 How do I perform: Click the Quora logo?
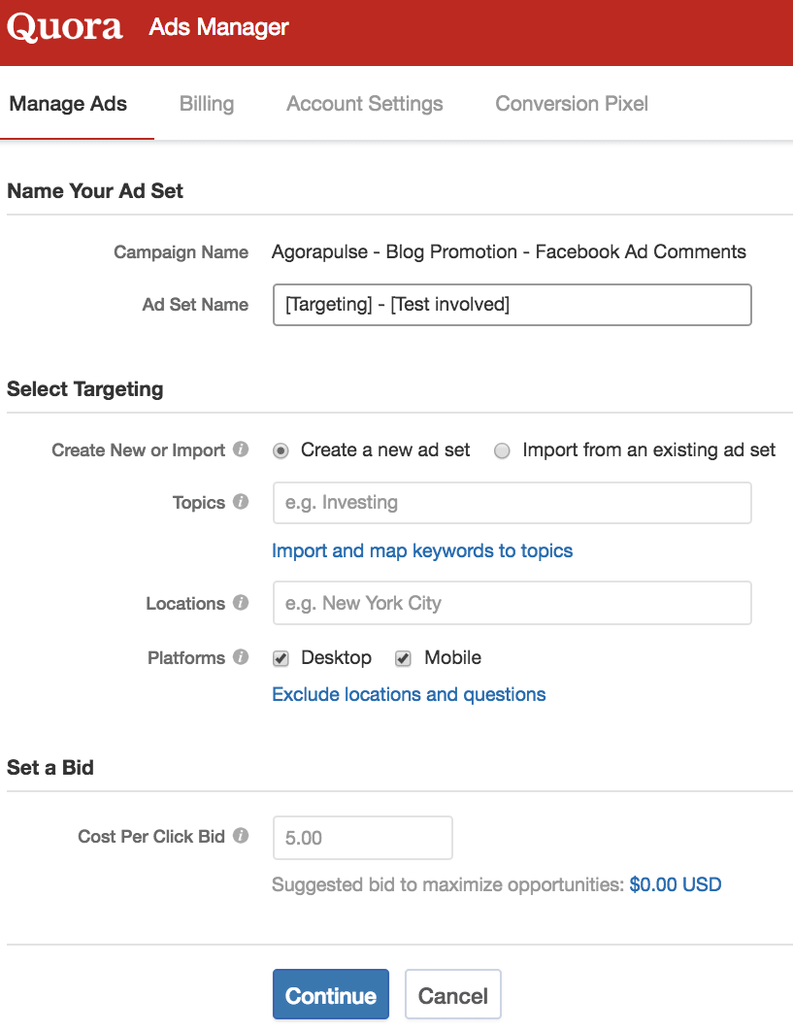65,28
